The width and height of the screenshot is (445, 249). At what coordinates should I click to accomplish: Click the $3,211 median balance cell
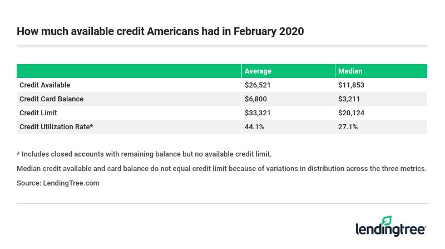(x=349, y=99)
